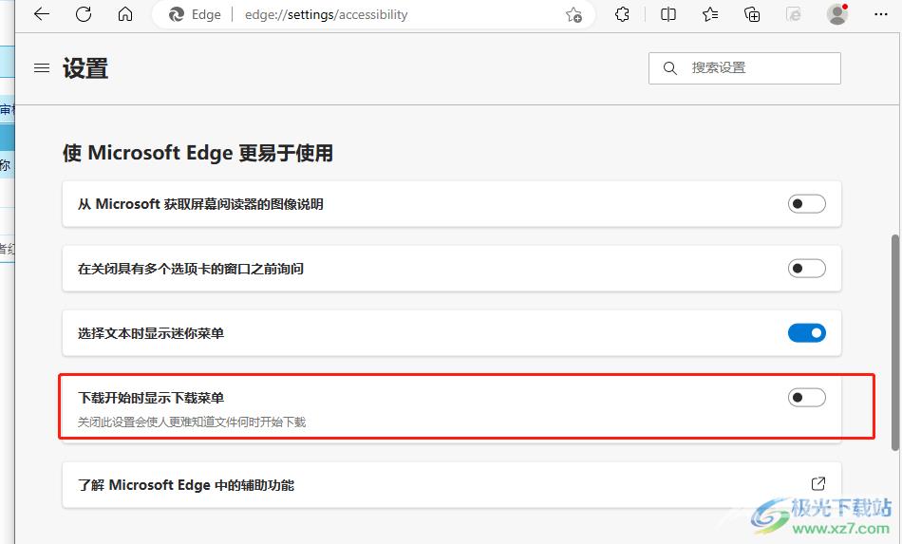Click description 关闭此设置会使人更难知道文件何时开始下载
902x544 pixels.
click(x=192, y=422)
